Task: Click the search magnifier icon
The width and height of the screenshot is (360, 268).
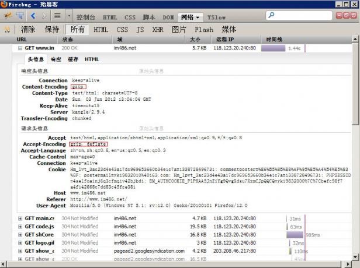Action: [x=271, y=15]
